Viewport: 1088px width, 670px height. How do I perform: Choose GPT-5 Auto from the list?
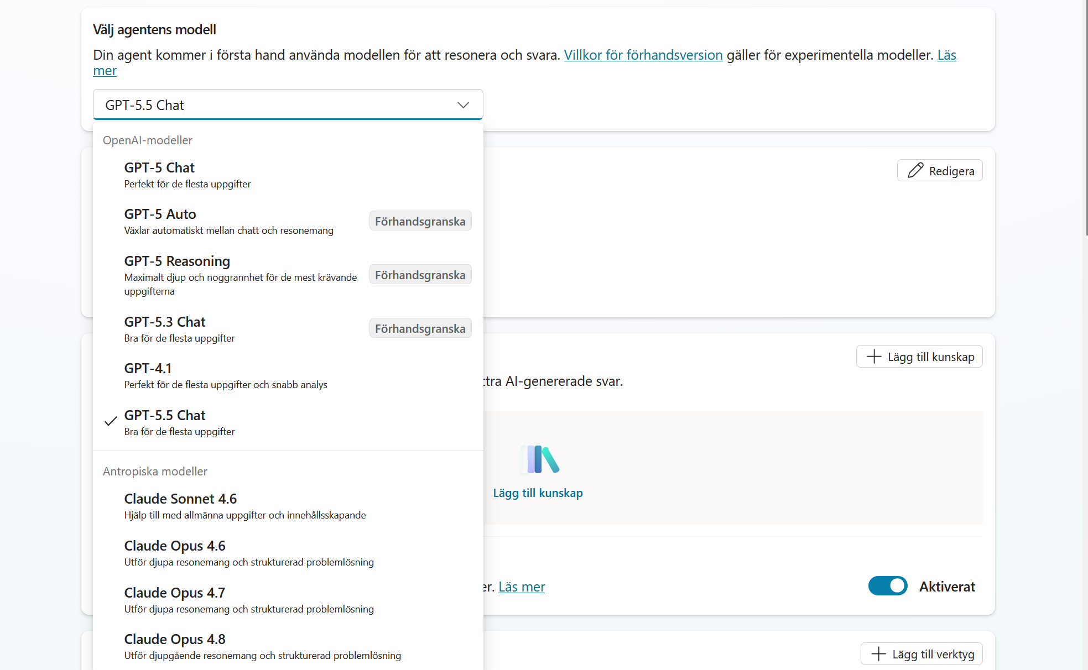pyautogui.click(x=288, y=222)
